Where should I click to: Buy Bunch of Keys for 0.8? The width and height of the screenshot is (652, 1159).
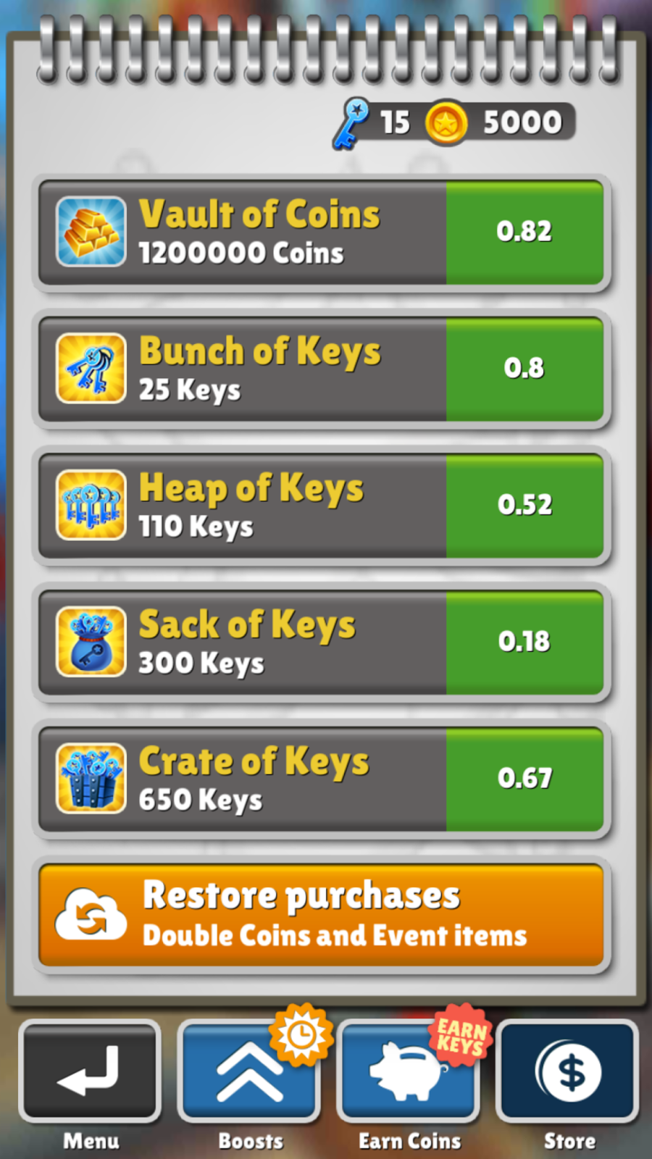524,368
